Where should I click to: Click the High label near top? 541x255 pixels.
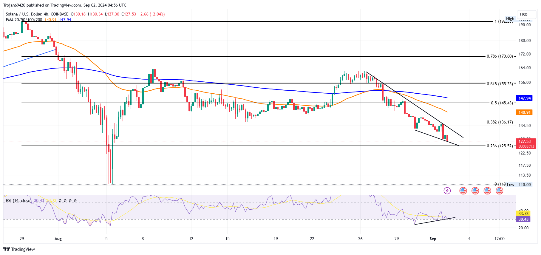click(x=510, y=18)
